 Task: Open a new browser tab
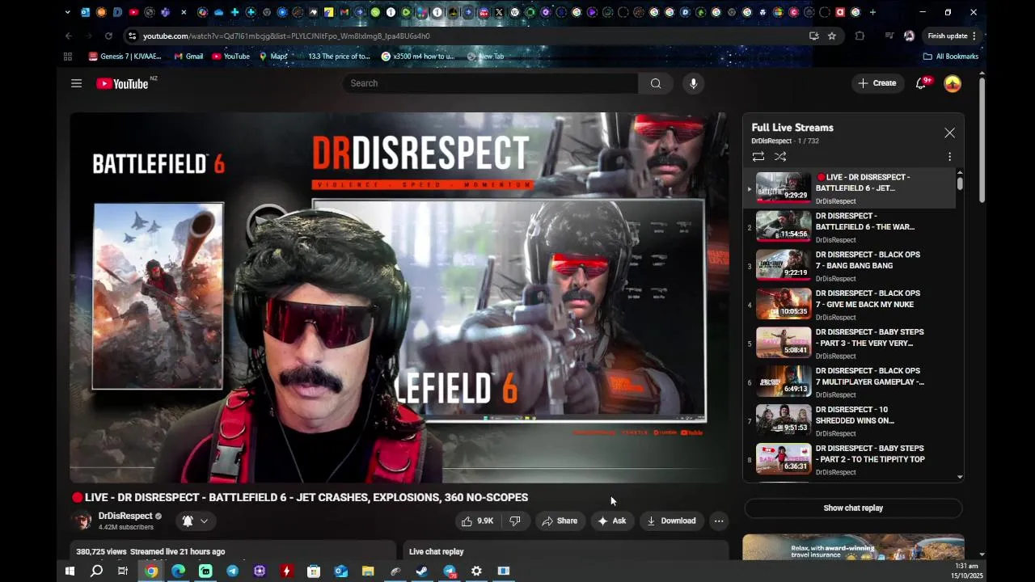click(x=872, y=12)
